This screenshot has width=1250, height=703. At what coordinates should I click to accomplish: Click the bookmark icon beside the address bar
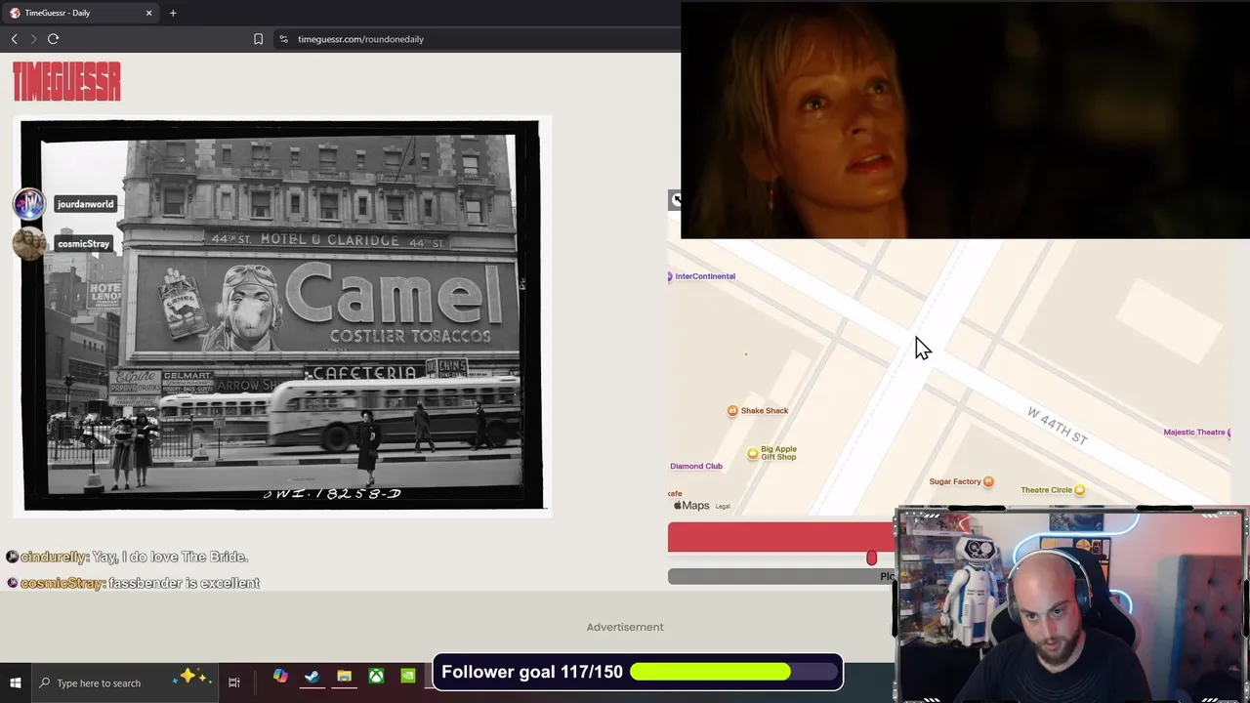258,39
